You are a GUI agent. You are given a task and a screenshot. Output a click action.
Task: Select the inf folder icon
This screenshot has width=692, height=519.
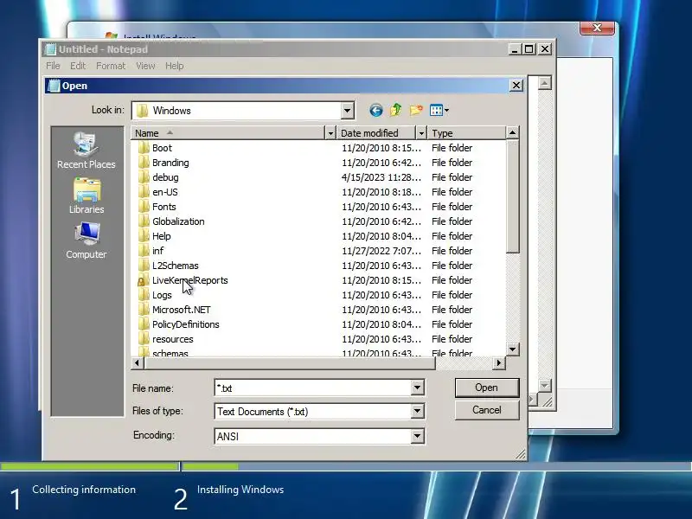pyautogui.click(x=143, y=251)
